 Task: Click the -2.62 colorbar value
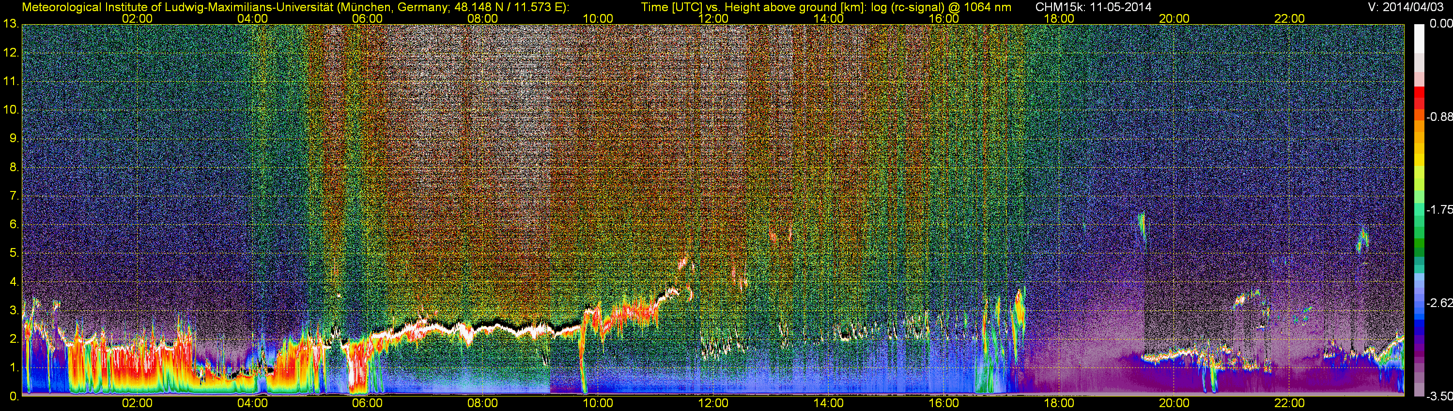(1439, 304)
